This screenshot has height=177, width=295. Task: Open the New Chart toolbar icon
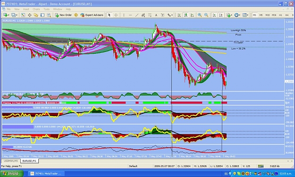[x=5, y=15]
